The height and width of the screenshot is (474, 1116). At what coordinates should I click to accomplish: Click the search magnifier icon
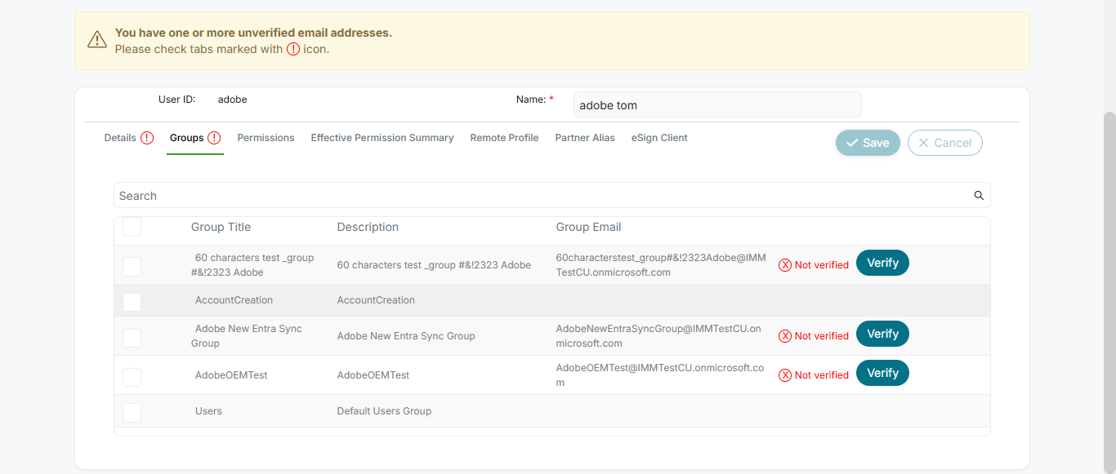[x=979, y=196]
